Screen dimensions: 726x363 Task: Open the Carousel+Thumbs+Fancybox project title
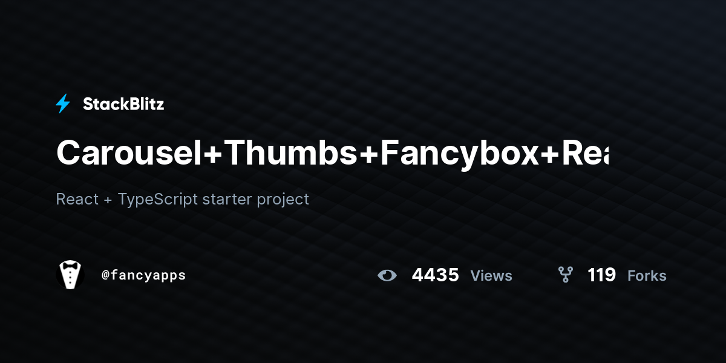pyautogui.click(x=332, y=153)
